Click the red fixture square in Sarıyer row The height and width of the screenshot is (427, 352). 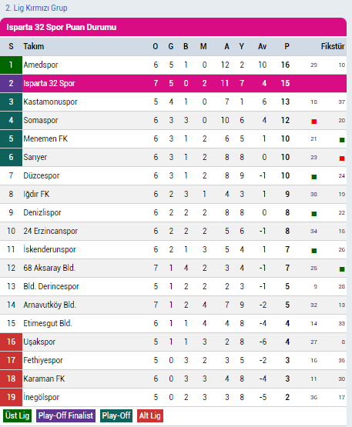pos(342,158)
